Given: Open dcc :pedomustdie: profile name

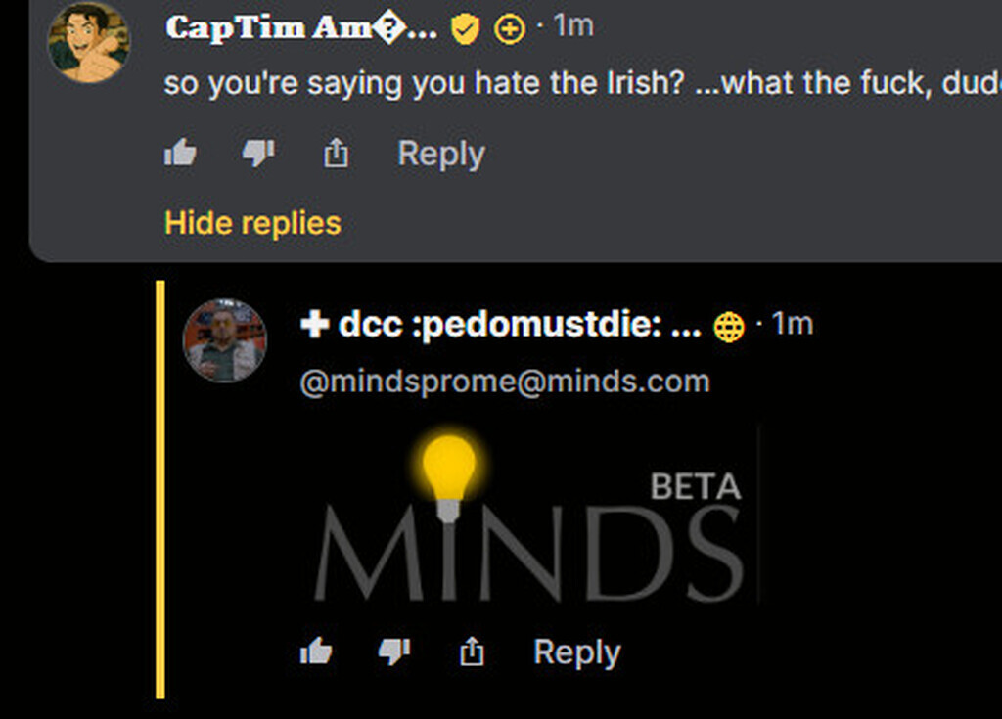Looking at the screenshot, I should tap(501, 325).
